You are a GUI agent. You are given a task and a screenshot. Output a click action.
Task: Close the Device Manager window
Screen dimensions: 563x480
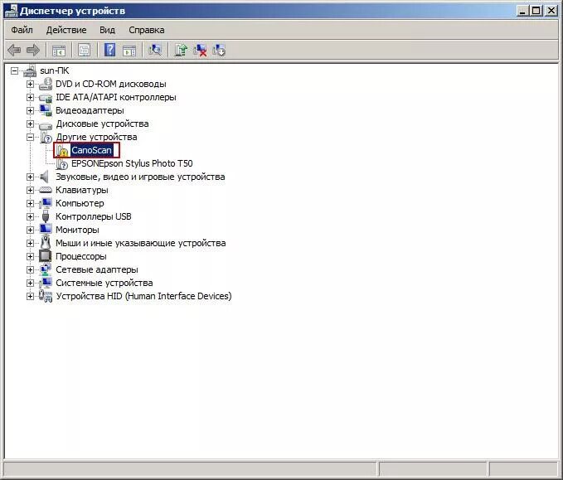551,11
